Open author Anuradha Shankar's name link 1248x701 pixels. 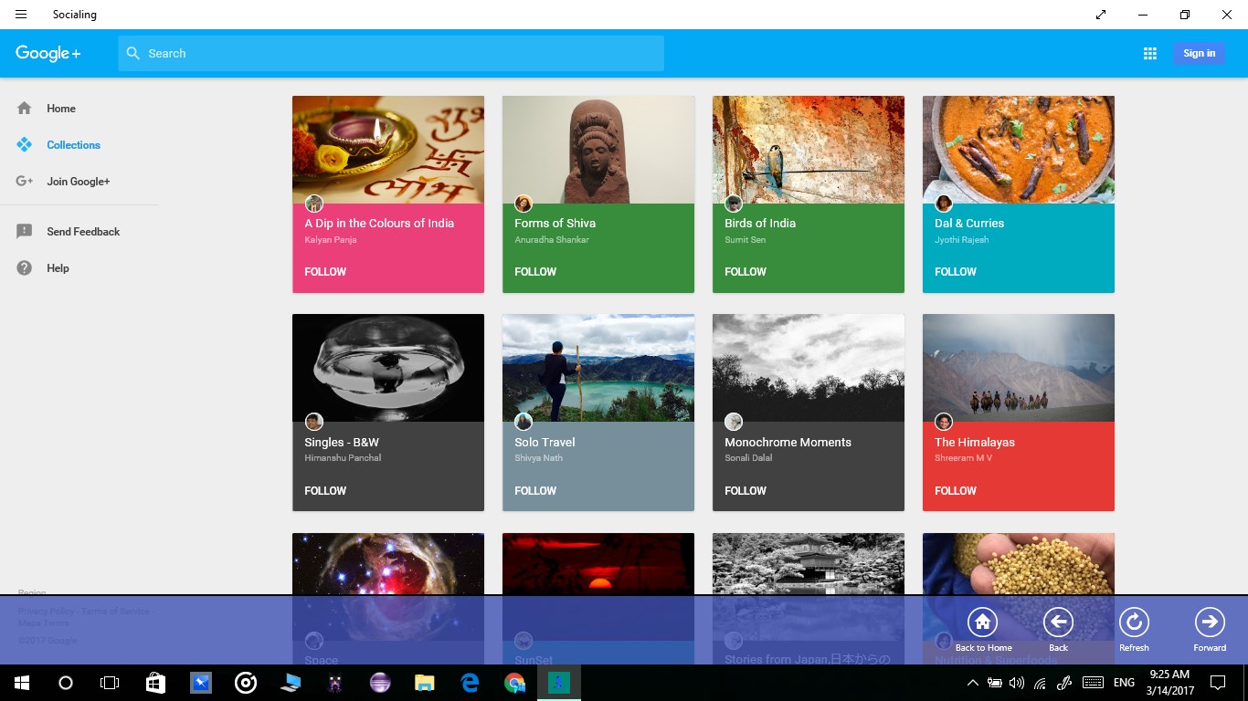click(x=552, y=240)
